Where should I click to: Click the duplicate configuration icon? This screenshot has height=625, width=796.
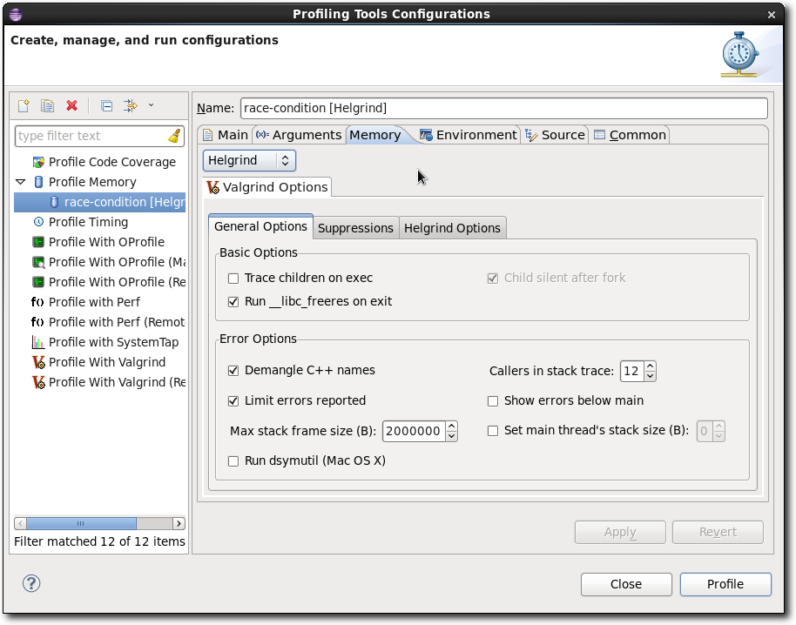tap(48, 105)
